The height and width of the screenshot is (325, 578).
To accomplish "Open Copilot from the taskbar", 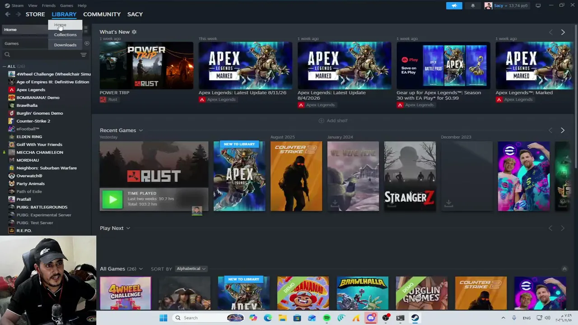I will (x=253, y=318).
